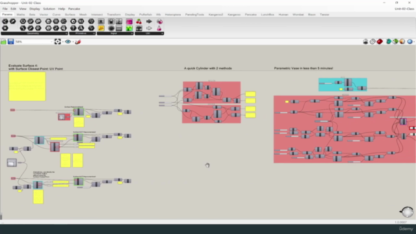The image size is (416, 234).
Task: Open a Grasshopper file with folder icon
Action: coord(3,42)
